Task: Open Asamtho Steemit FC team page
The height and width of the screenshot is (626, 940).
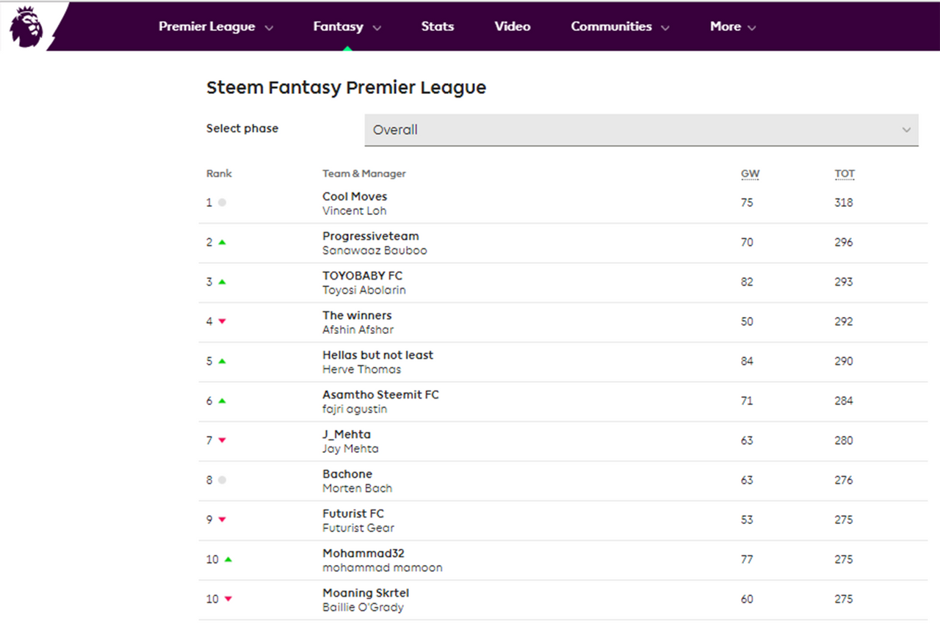Action: (x=380, y=395)
